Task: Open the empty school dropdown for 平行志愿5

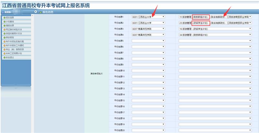Action: (x=148, y=41)
